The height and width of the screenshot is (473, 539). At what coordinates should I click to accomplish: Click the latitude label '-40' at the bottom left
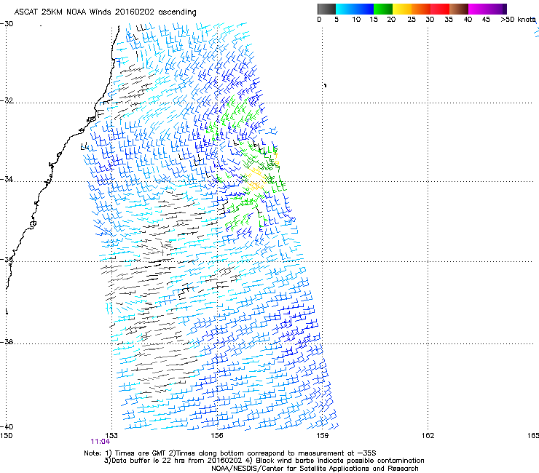point(7,427)
